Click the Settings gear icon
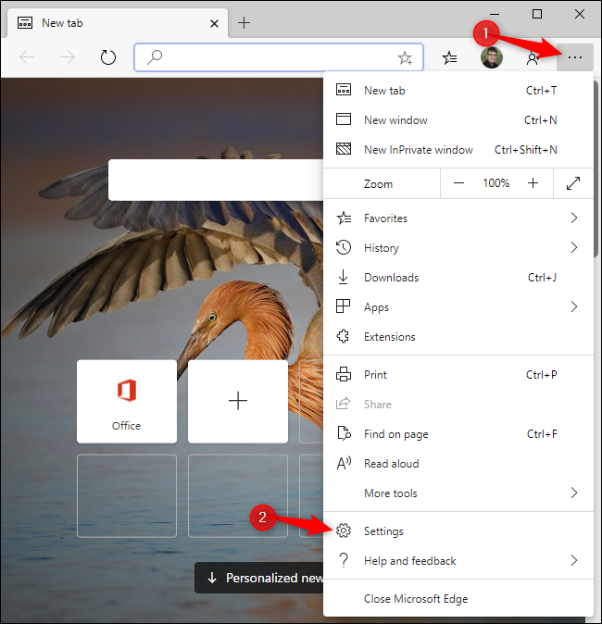 [x=344, y=530]
